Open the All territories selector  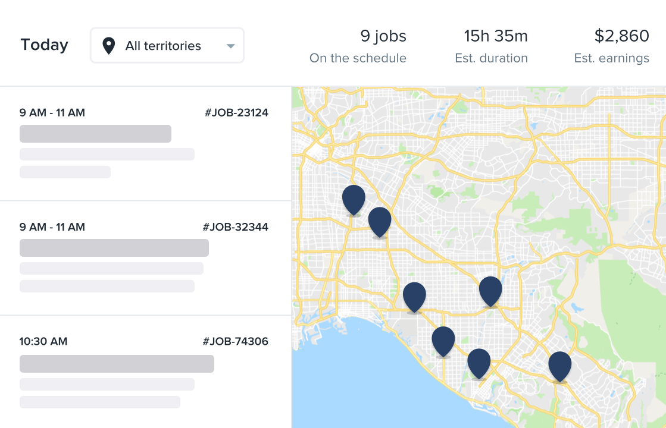167,46
